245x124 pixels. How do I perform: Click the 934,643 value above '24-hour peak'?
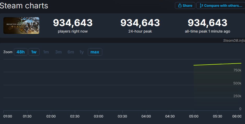140,23
